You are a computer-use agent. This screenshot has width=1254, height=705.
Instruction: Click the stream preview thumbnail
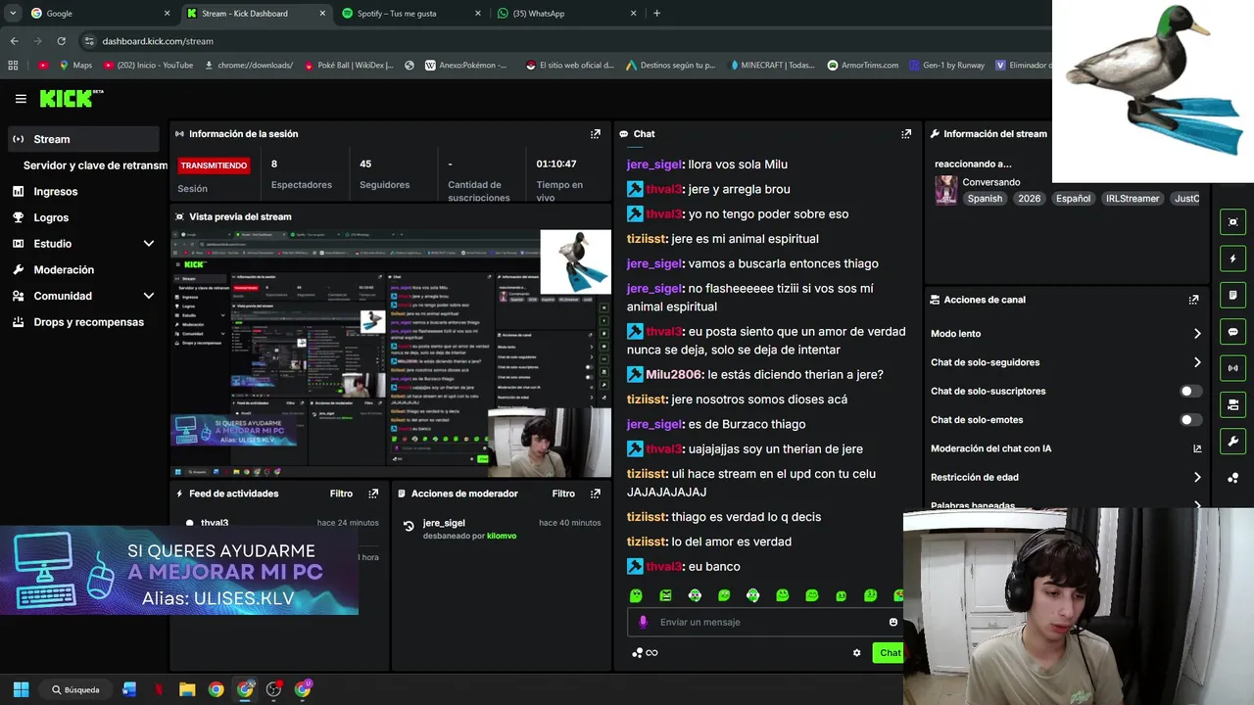pos(391,352)
